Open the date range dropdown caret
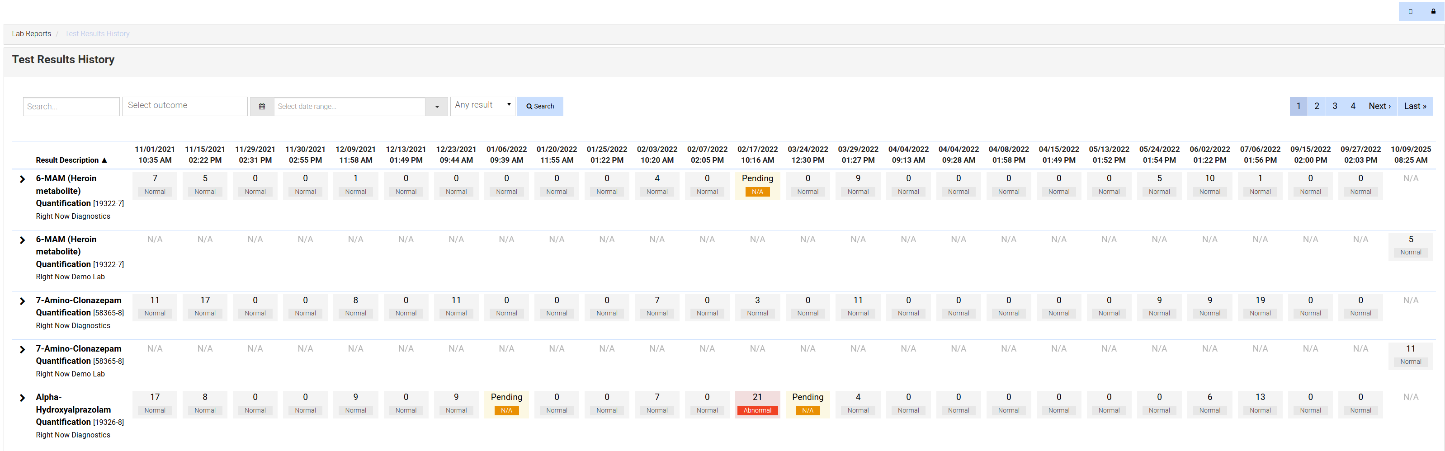1445x451 pixels. (x=436, y=107)
